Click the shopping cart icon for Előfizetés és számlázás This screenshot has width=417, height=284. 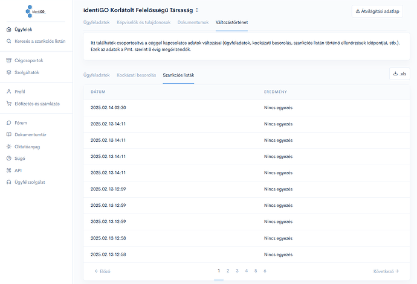tap(9, 104)
